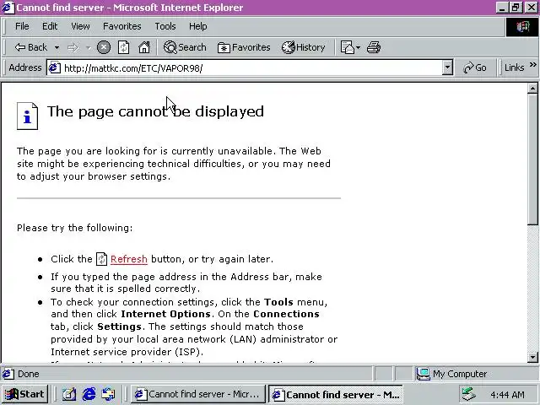Image resolution: width=540 pixels, height=405 pixels.
Task: Click the page icon in the address bar
Action: point(54,67)
